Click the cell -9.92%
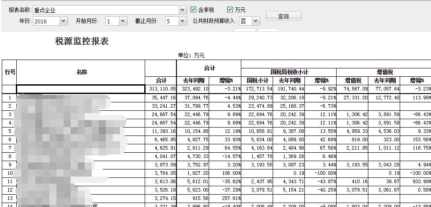Image resolution: width=431 pixels, height=207 pixels. pos(321,89)
